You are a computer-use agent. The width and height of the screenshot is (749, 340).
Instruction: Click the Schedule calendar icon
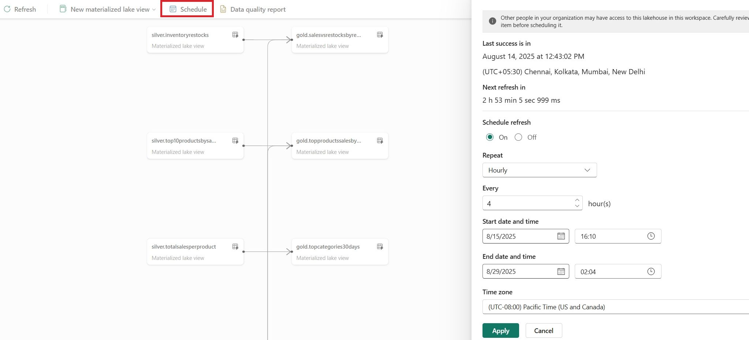tap(172, 9)
